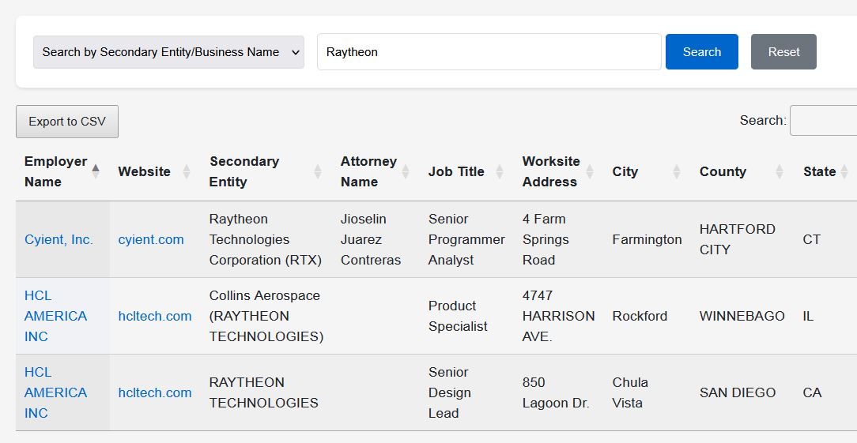The width and height of the screenshot is (857, 443).
Task: Click the Website column header text
Action: click(x=145, y=171)
